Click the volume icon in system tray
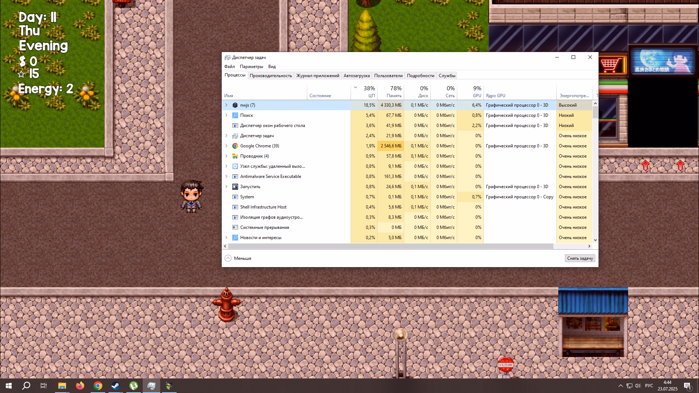The image size is (699, 393). (x=638, y=386)
